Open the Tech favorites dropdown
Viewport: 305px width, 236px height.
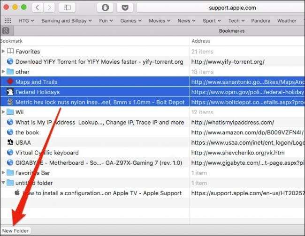pyautogui.click(x=236, y=21)
